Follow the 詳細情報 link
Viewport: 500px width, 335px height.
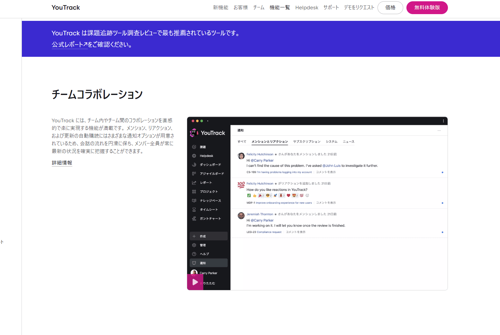(62, 163)
